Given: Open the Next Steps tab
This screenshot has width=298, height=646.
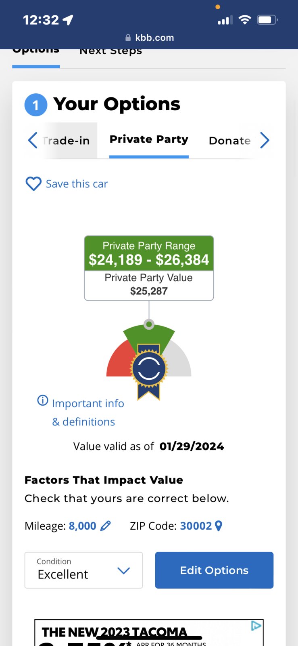Looking at the screenshot, I should (111, 51).
